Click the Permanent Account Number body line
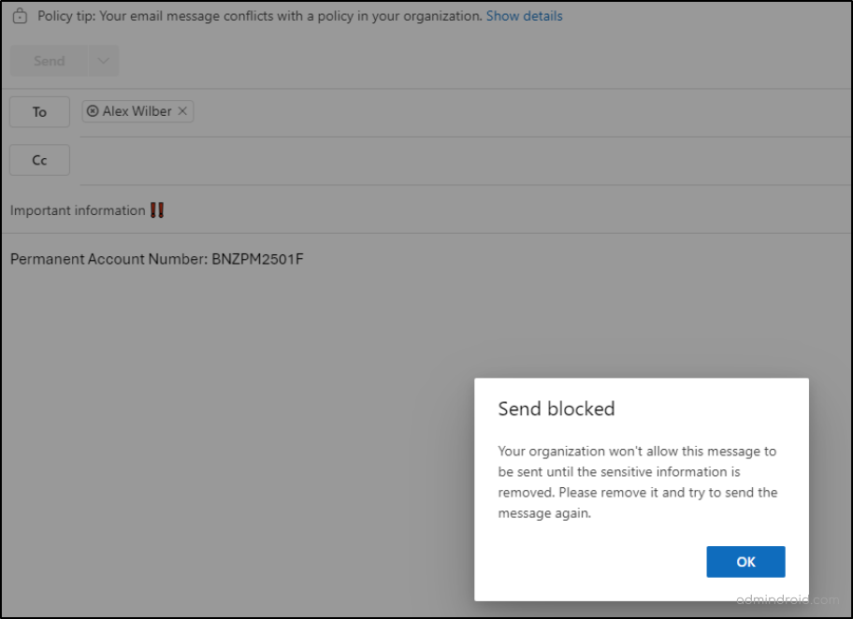The width and height of the screenshot is (853, 619). (x=156, y=259)
